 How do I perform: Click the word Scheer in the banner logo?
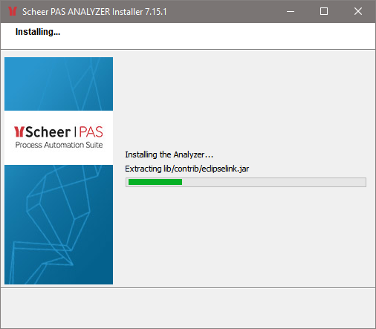click(48, 132)
